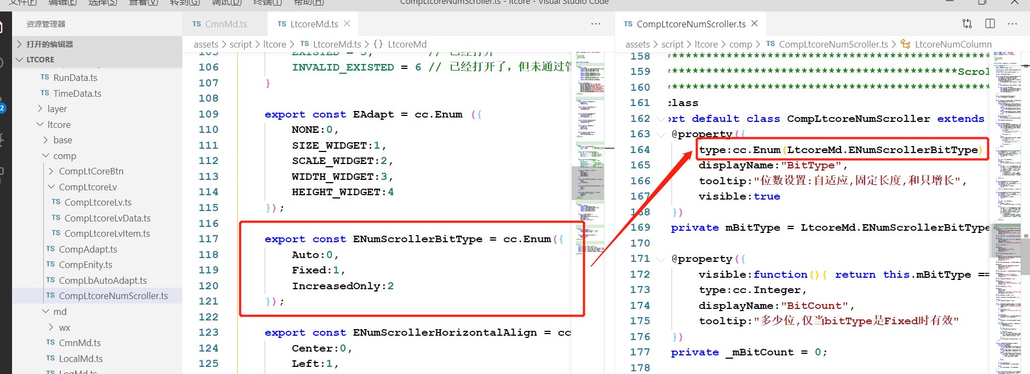Screen dimensions: 1030x374
Task: Click line number 117 in left editor
Action: point(208,239)
